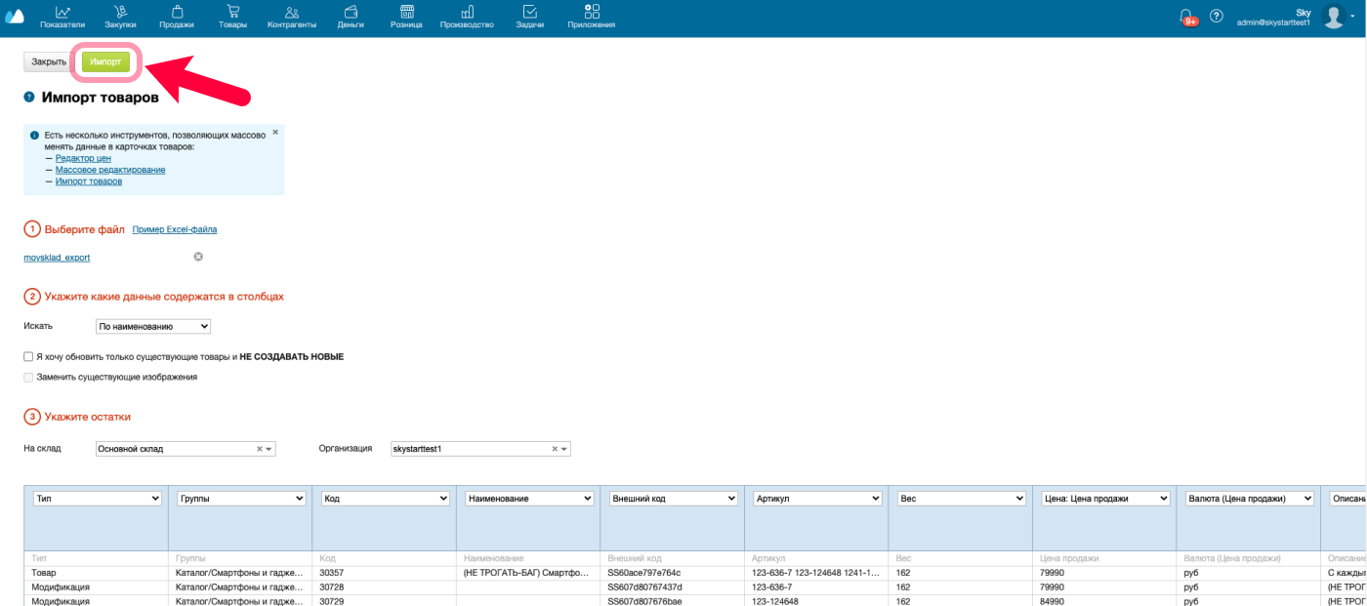The height and width of the screenshot is (606, 1367).
Task: Open the Редактор цен link
Action: pos(83,158)
